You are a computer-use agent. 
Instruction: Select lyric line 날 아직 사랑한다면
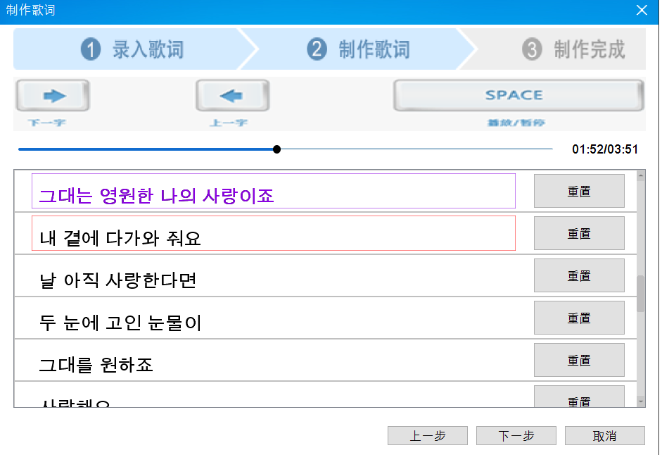click(x=274, y=275)
